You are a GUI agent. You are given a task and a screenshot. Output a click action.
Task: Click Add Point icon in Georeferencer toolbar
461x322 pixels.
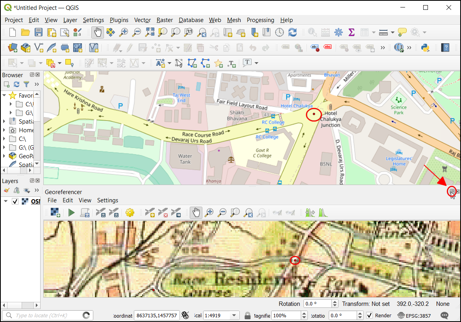click(x=150, y=212)
